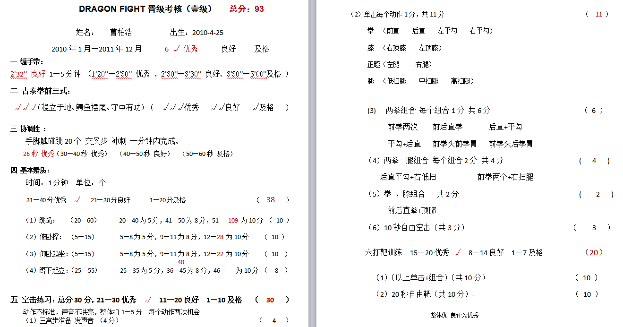Click the heading '四 基本素质:'

pos(30,170)
